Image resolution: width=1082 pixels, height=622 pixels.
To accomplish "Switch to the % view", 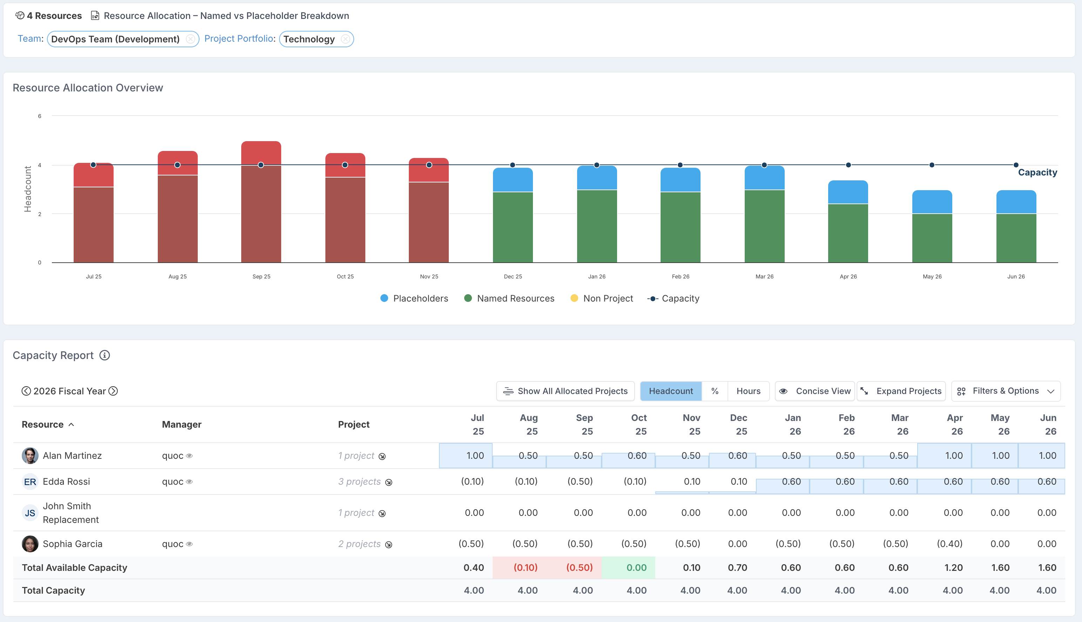I will [x=715, y=391].
